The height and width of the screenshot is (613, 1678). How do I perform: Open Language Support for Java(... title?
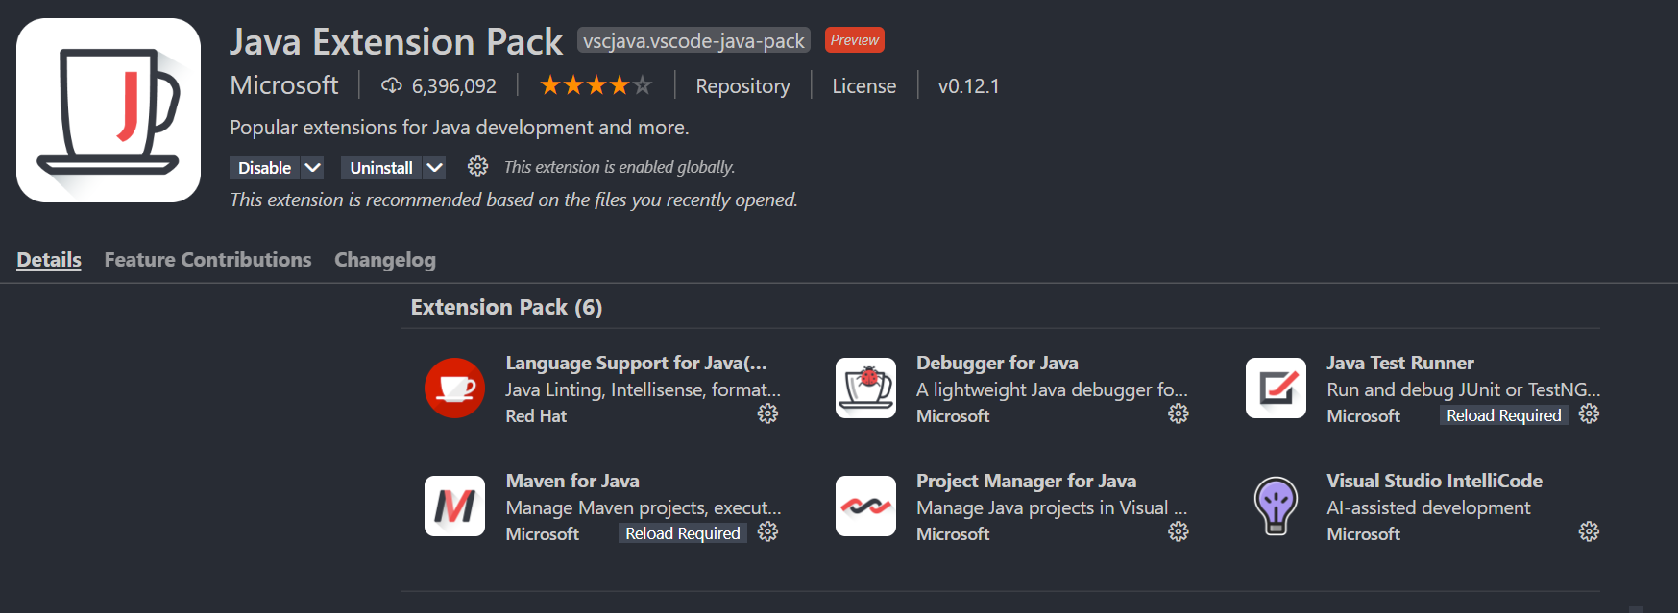637,363
